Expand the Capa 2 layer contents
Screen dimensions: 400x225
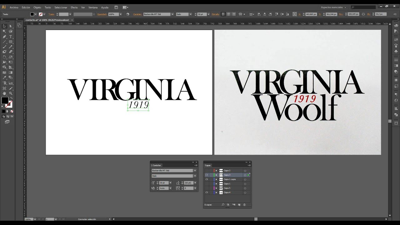pos(216,171)
